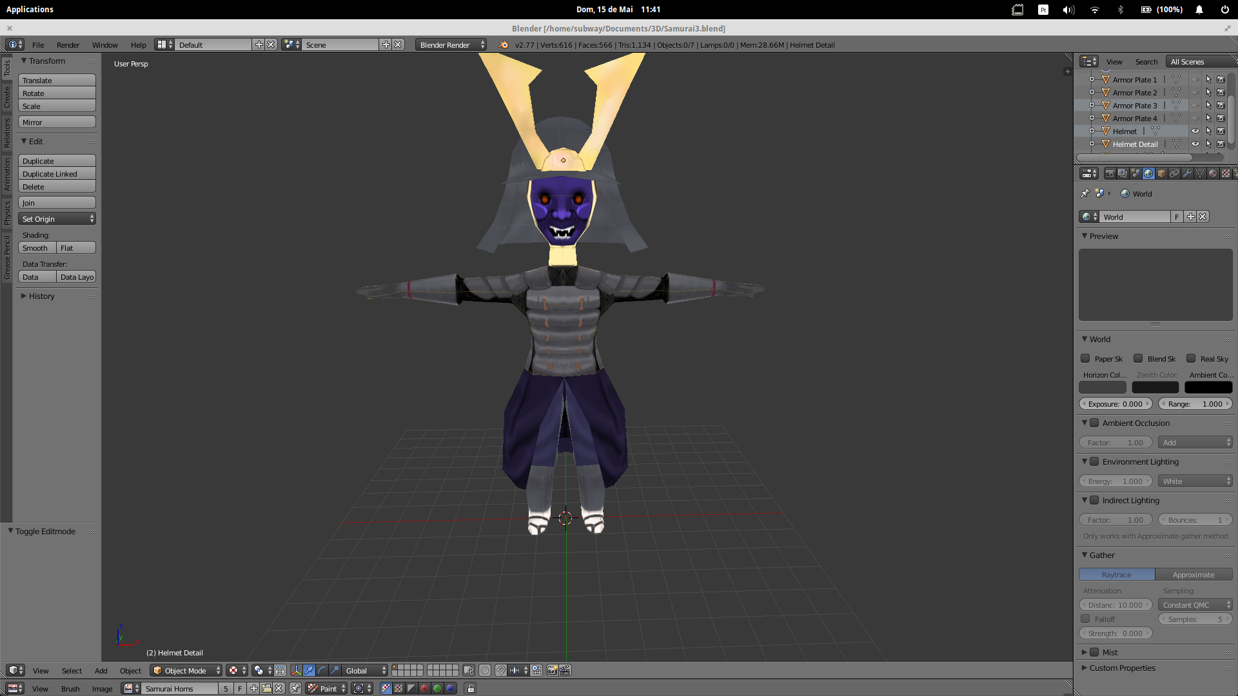Click the Horizon Color swatch
Image resolution: width=1238 pixels, height=696 pixels.
pyautogui.click(x=1103, y=387)
